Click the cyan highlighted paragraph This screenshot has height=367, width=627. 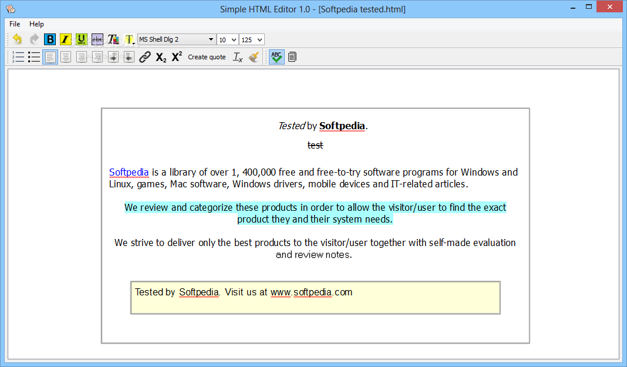[x=315, y=214]
